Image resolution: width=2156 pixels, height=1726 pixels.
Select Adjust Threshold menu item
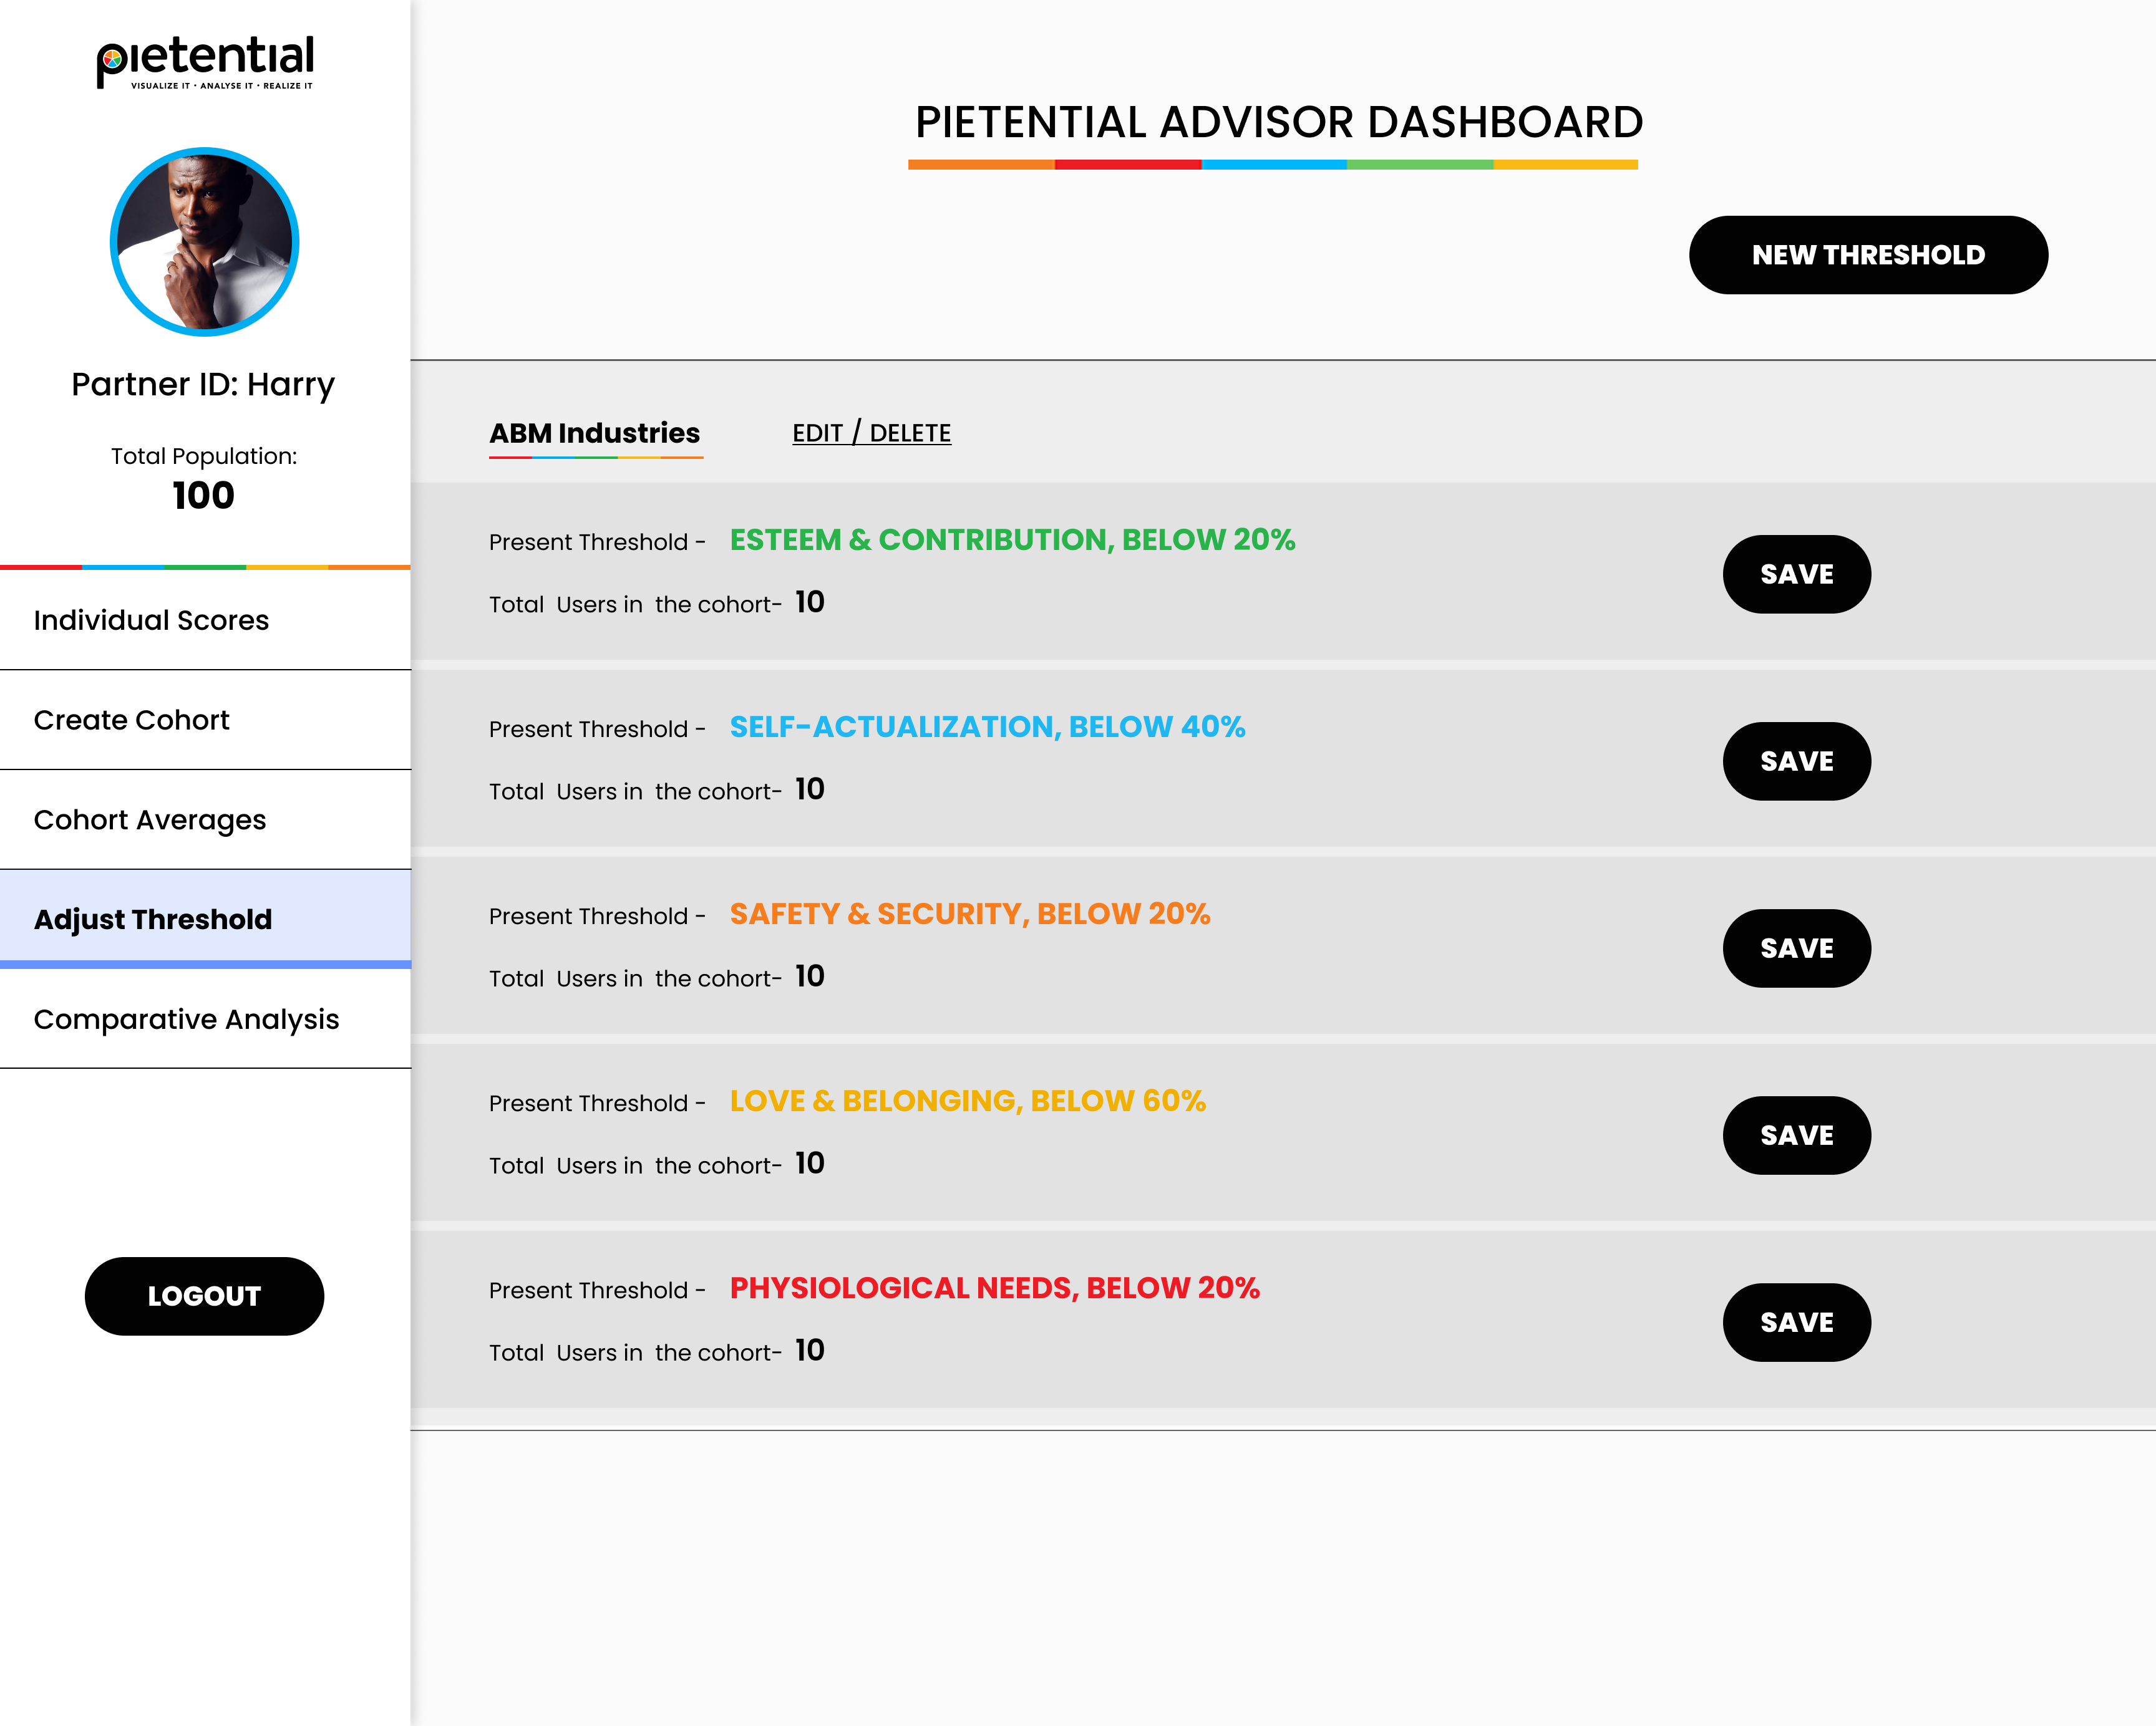point(153,920)
